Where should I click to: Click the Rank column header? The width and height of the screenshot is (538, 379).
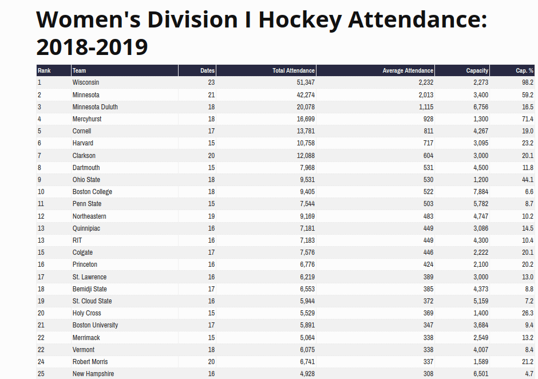tap(45, 70)
